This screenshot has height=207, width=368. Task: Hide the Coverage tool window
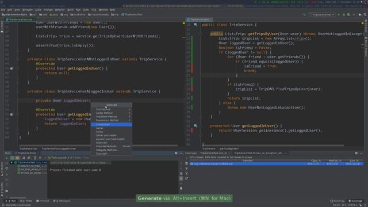362,154
